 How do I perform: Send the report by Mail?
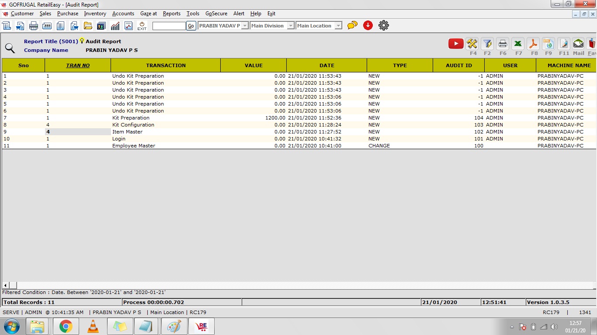coord(578,44)
